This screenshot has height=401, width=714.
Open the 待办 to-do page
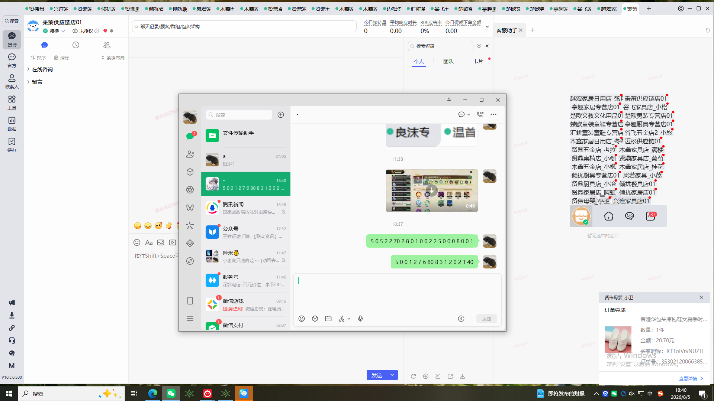point(12,145)
